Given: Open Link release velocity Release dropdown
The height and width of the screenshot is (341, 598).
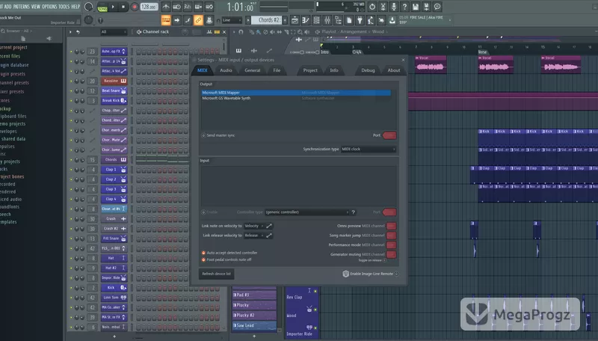Looking at the screenshot, I should coord(254,236).
